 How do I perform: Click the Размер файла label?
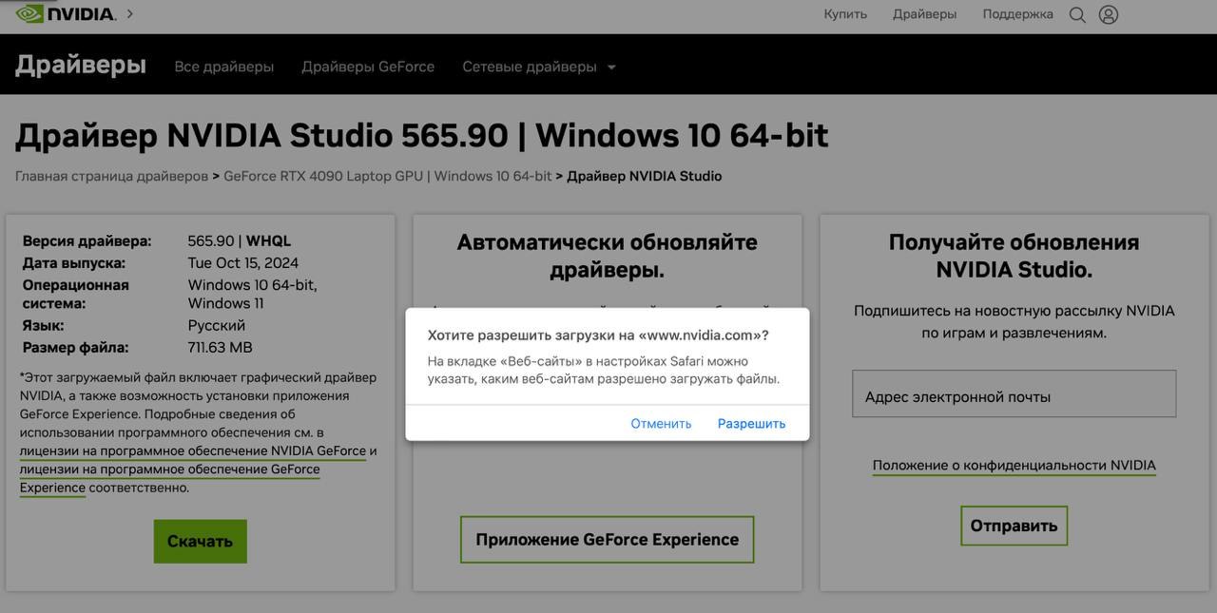tap(75, 348)
